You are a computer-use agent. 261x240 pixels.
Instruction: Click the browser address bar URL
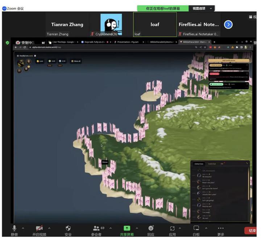point(47,47)
